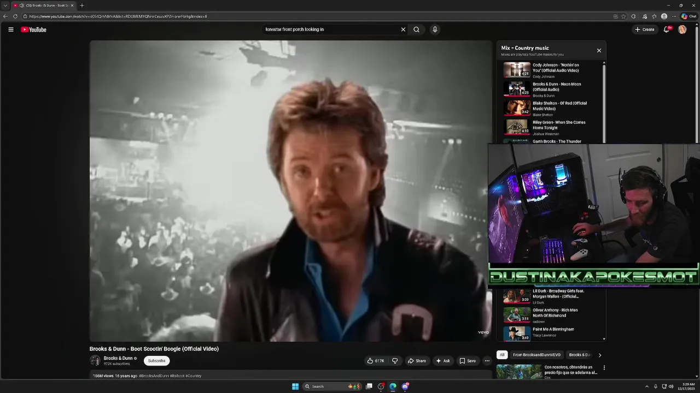
Task: Bookmark this page with the star icon
Action: (x=623, y=16)
